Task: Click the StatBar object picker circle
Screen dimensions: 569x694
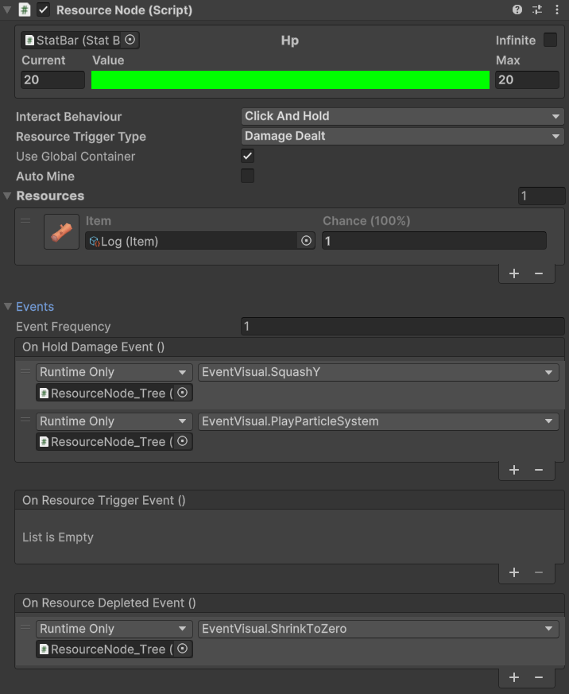Action: click(130, 40)
